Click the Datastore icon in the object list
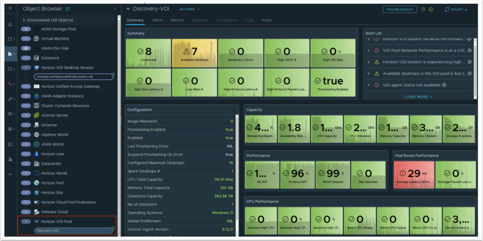The image size is (483, 241). 37,58
